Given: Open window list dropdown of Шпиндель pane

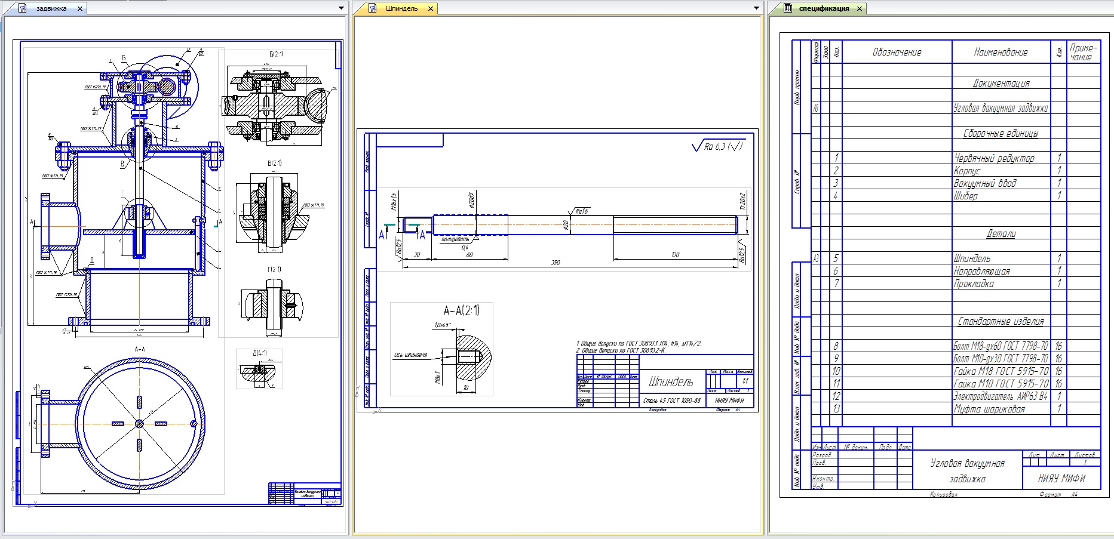Looking at the screenshot, I should coord(756,8).
